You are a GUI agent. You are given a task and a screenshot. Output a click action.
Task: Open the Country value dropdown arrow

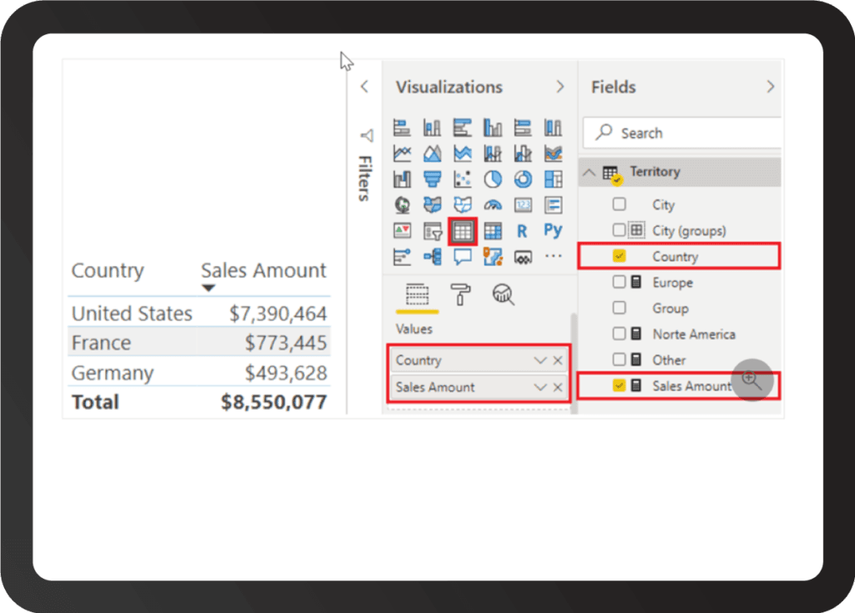(540, 361)
